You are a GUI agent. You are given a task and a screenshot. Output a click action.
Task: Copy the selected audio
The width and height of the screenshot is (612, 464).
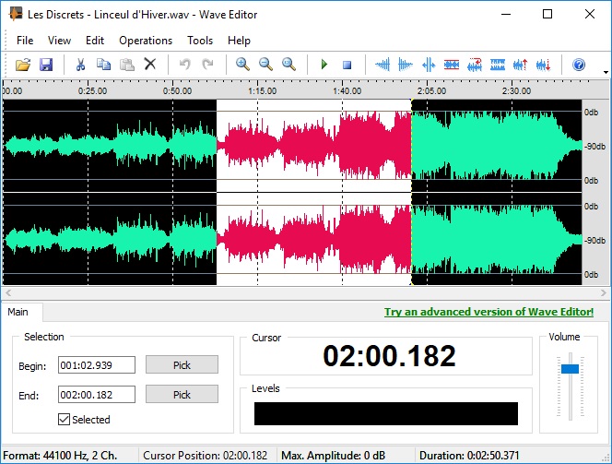point(103,65)
